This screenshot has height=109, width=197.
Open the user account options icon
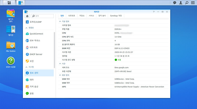coord(181,3)
